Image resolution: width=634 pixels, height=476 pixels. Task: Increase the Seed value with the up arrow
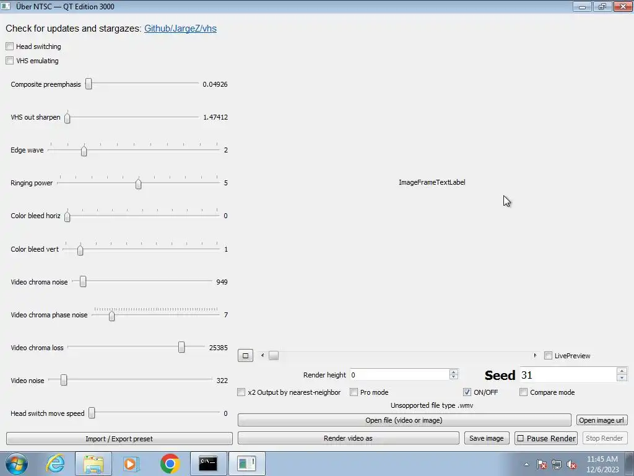(x=622, y=371)
